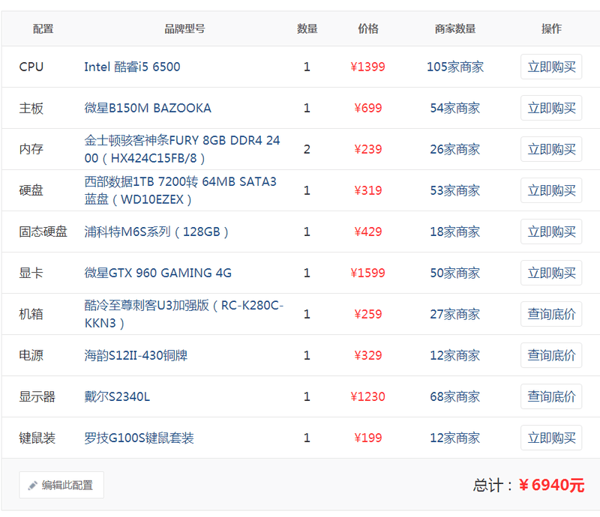Click the ¥1399 price
The image size is (600, 517).
coord(367,67)
